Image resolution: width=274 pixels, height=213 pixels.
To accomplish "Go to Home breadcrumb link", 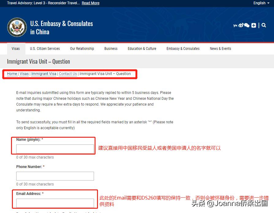I will tap(12, 74).
